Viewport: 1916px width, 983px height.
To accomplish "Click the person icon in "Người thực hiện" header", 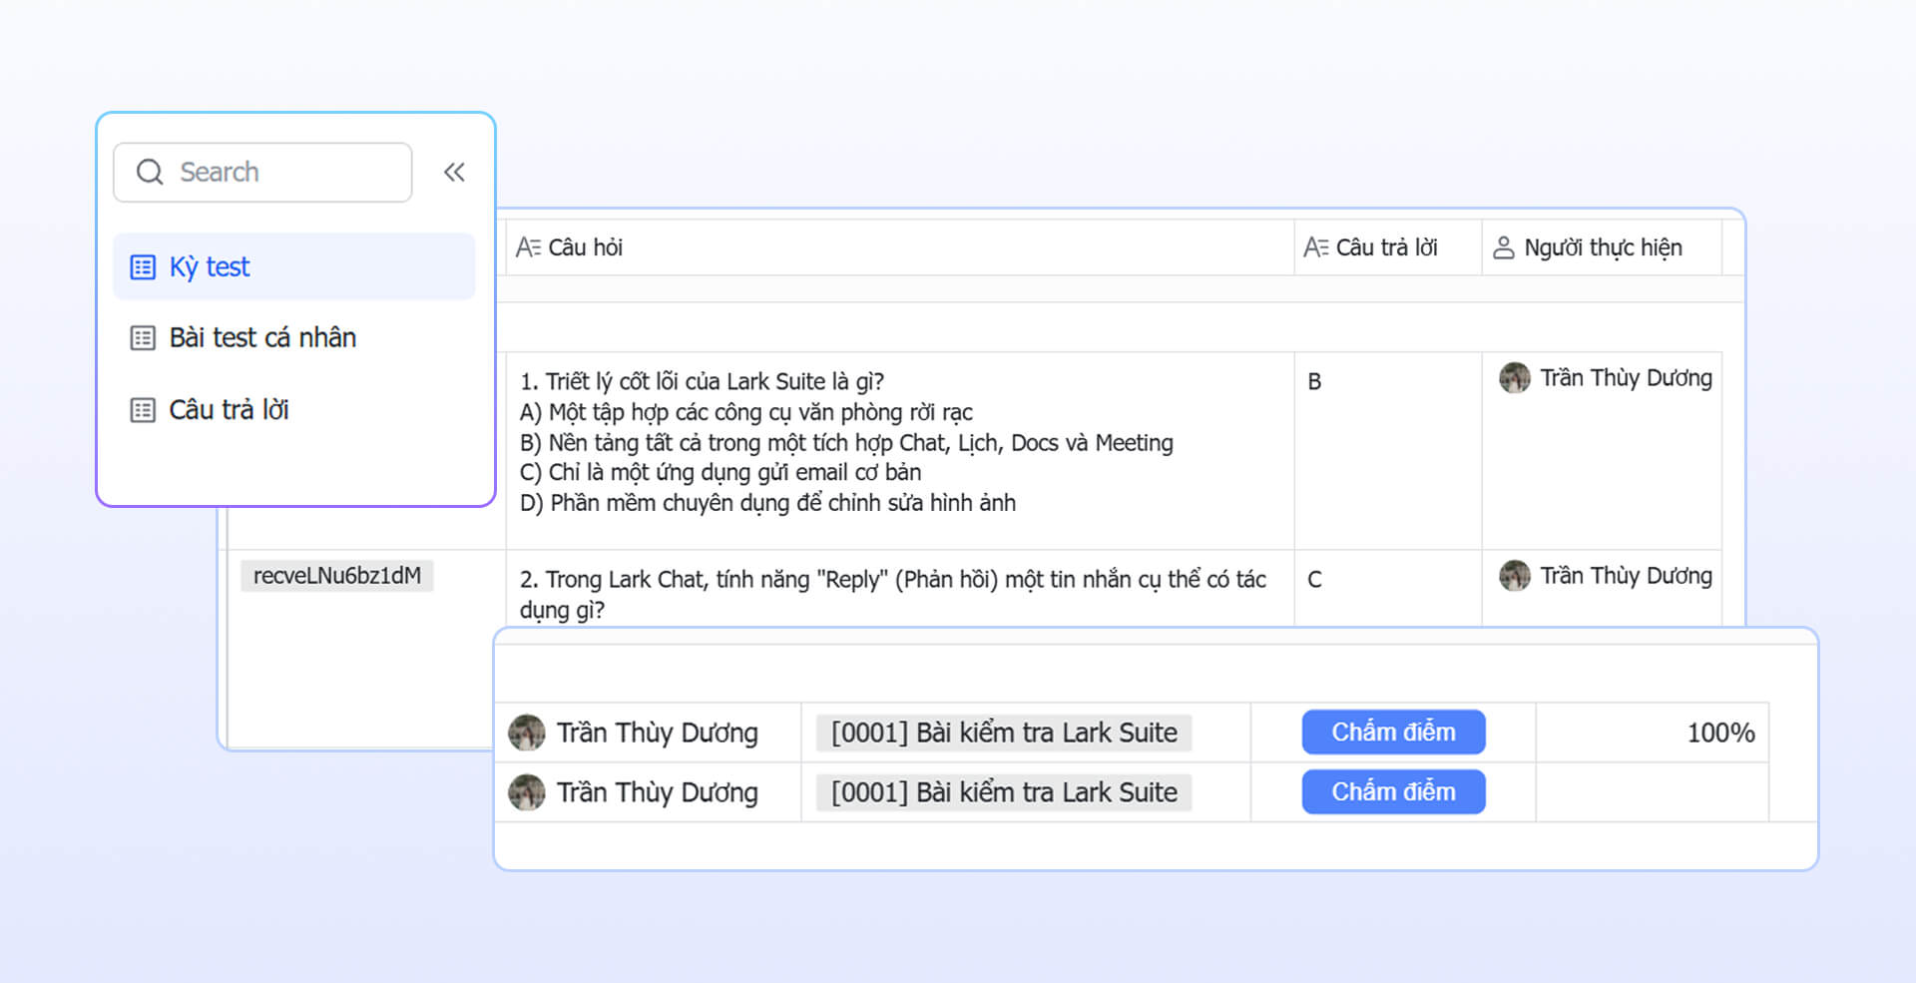I will 1504,247.
